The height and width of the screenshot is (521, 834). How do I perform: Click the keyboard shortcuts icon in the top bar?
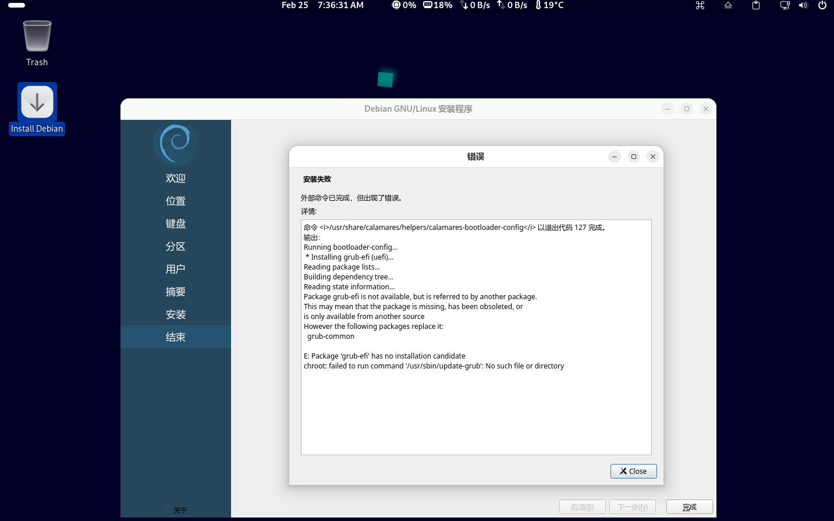[700, 5]
